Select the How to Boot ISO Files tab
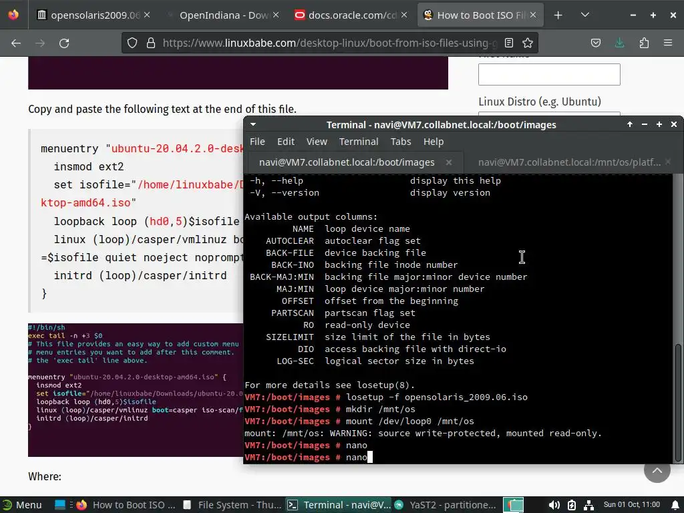 (480, 15)
